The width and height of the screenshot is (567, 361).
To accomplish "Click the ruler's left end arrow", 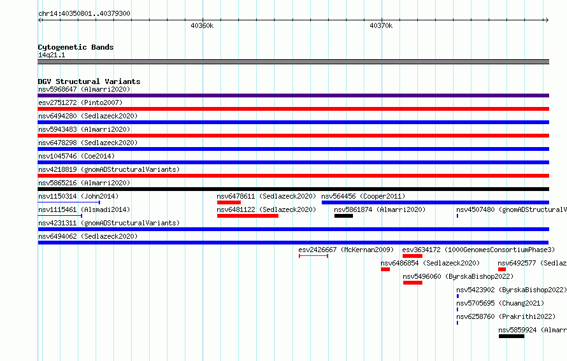I will (x=39, y=20).
